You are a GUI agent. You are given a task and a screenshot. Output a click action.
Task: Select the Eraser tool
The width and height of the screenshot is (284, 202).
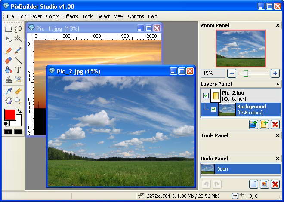[x=8, y=60]
